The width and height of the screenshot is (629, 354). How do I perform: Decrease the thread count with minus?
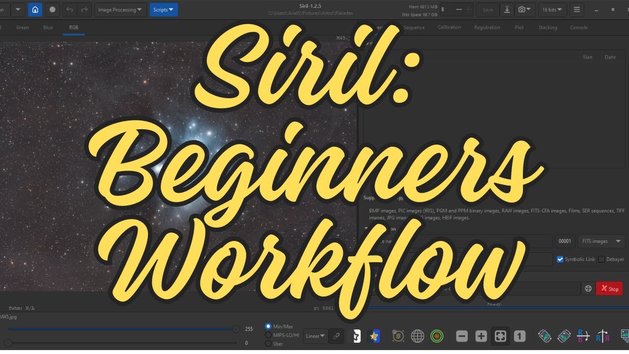click(459, 9)
